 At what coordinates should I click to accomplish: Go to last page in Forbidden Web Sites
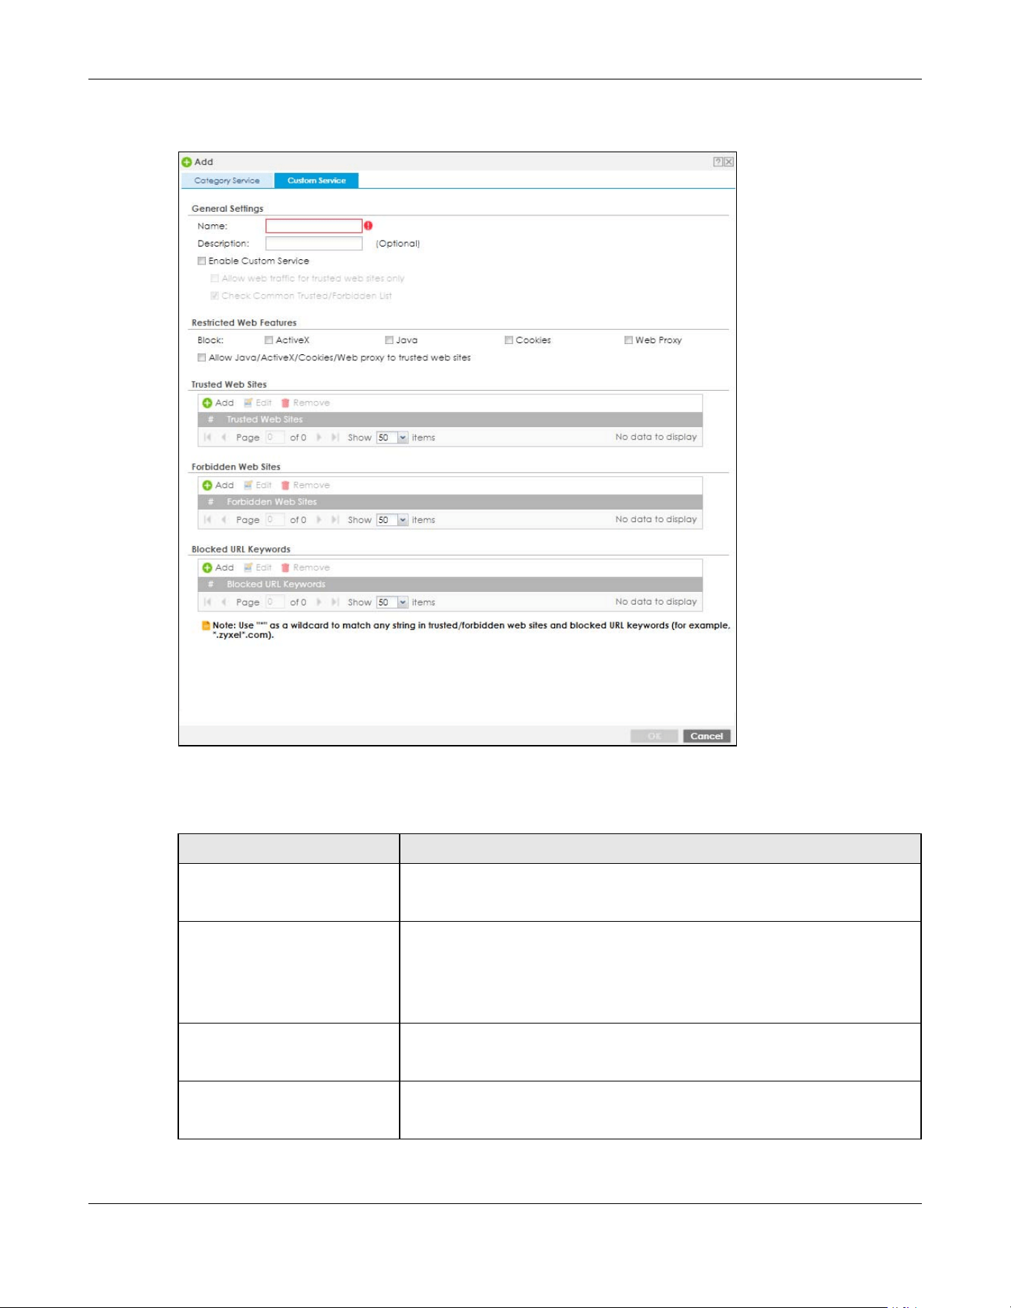click(335, 520)
